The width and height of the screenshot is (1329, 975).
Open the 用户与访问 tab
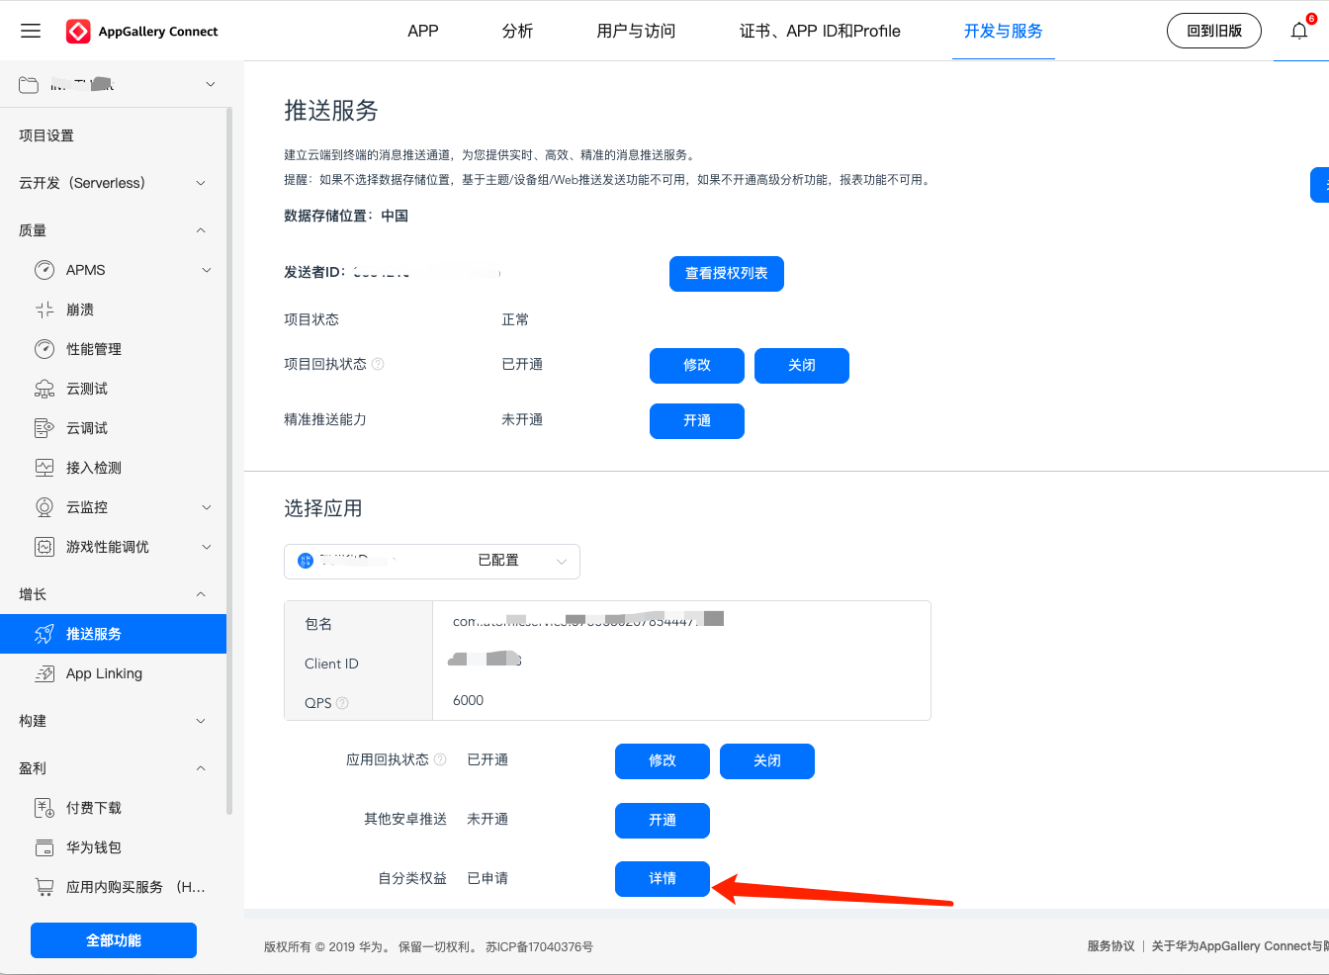(636, 31)
